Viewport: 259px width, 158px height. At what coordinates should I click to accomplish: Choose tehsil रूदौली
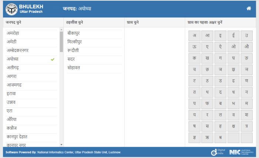point(94,51)
